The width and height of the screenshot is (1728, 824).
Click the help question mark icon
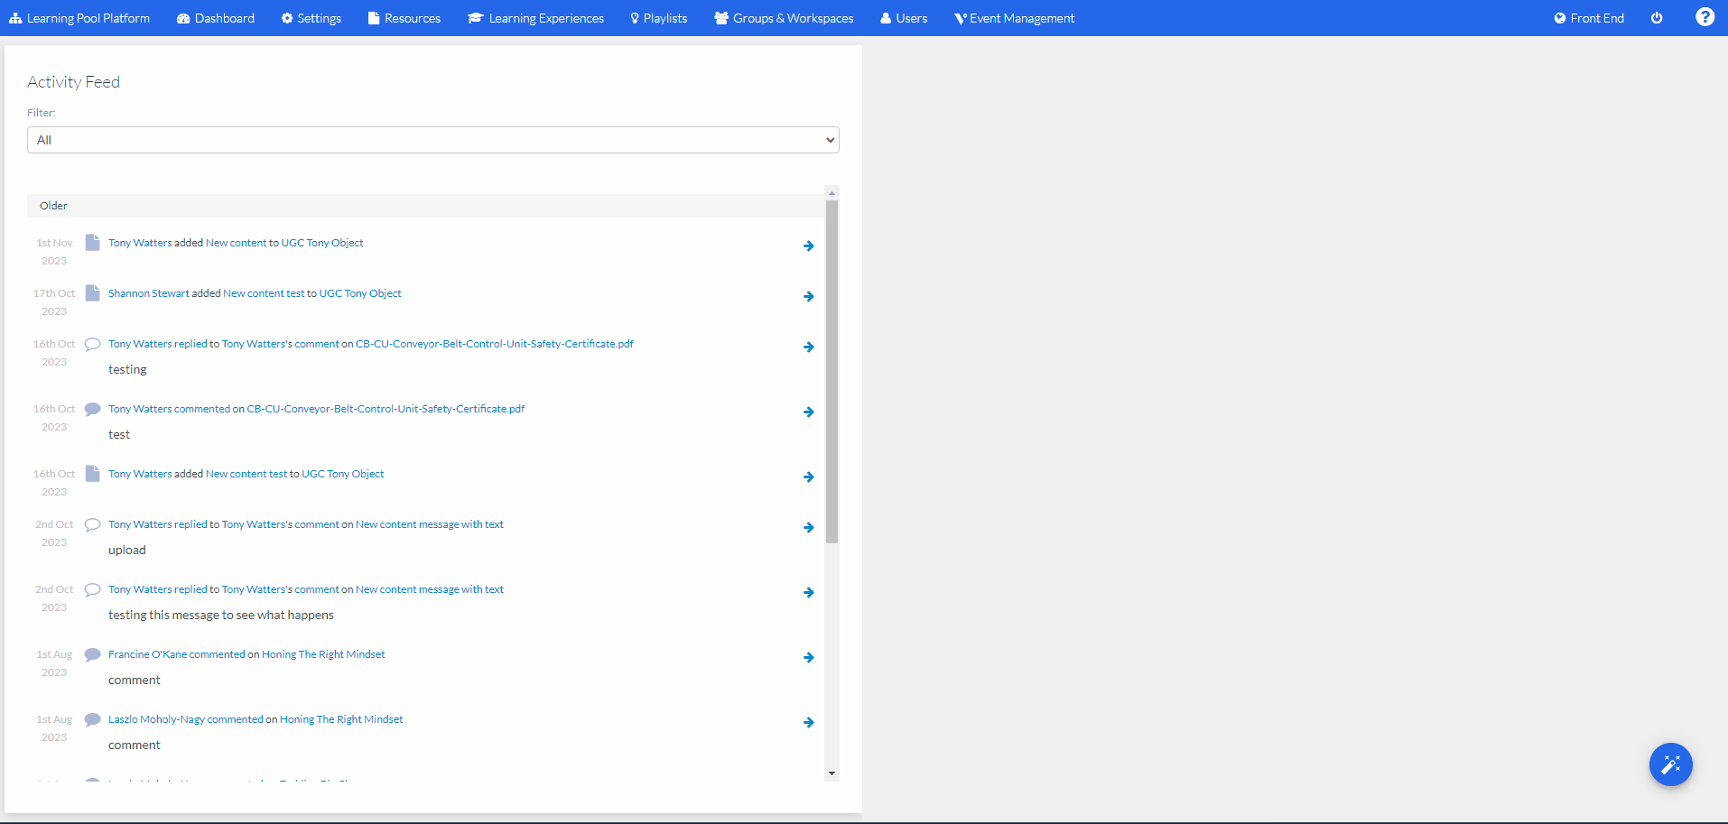click(1705, 16)
